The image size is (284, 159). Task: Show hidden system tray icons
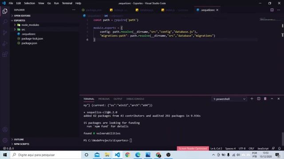point(213,155)
